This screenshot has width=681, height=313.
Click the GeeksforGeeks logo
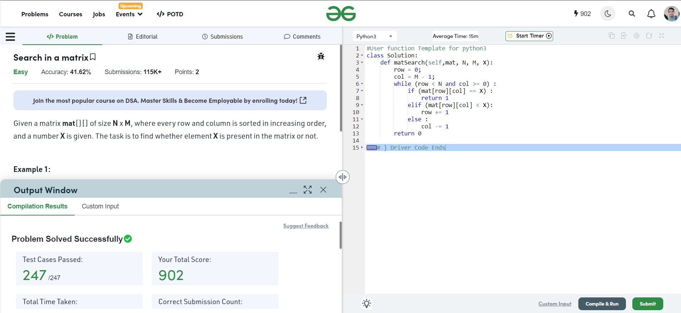click(341, 14)
